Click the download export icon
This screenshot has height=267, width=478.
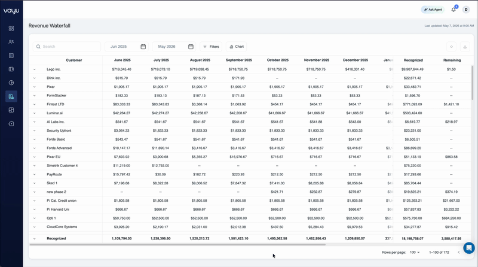[x=465, y=47]
